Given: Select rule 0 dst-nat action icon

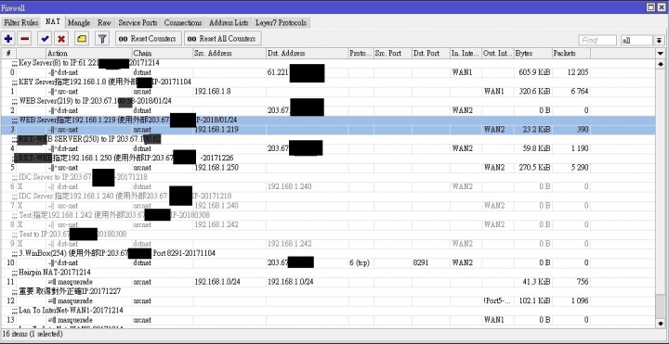Looking at the screenshot, I should click(52, 73).
